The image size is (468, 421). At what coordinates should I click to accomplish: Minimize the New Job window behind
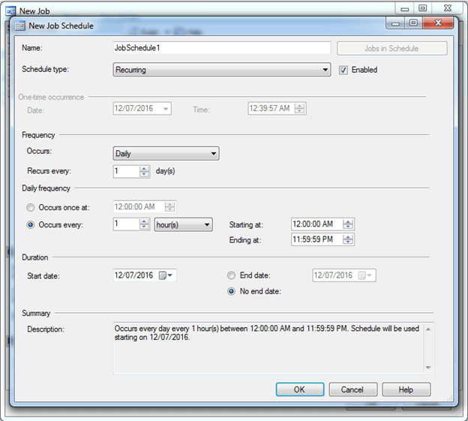[405, 8]
